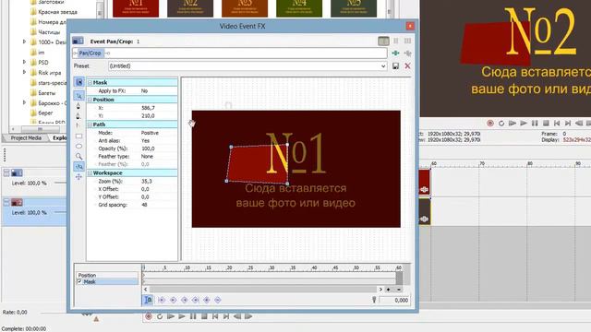Screen dimensions: 591x332
Task: Select the Position keyframe row
Action: click(107, 275)
